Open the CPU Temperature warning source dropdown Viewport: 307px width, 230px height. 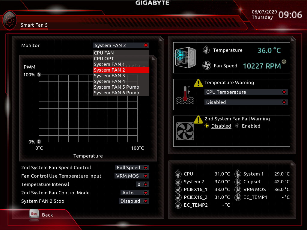(246, 92)
